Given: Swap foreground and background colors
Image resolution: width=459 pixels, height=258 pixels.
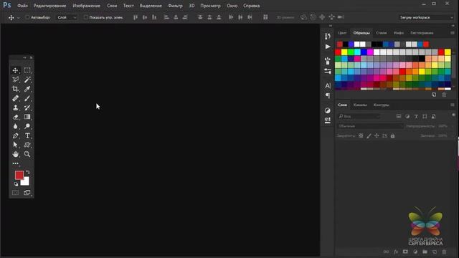Looking at the screenshot, I should coord(28,172).
